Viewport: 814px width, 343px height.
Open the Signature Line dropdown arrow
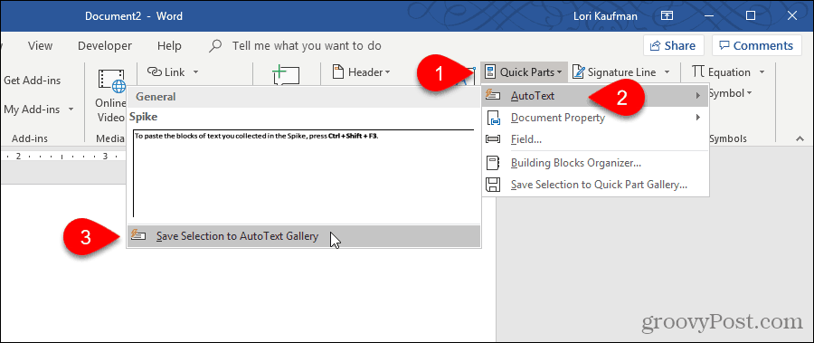click(x=667, y=72)
